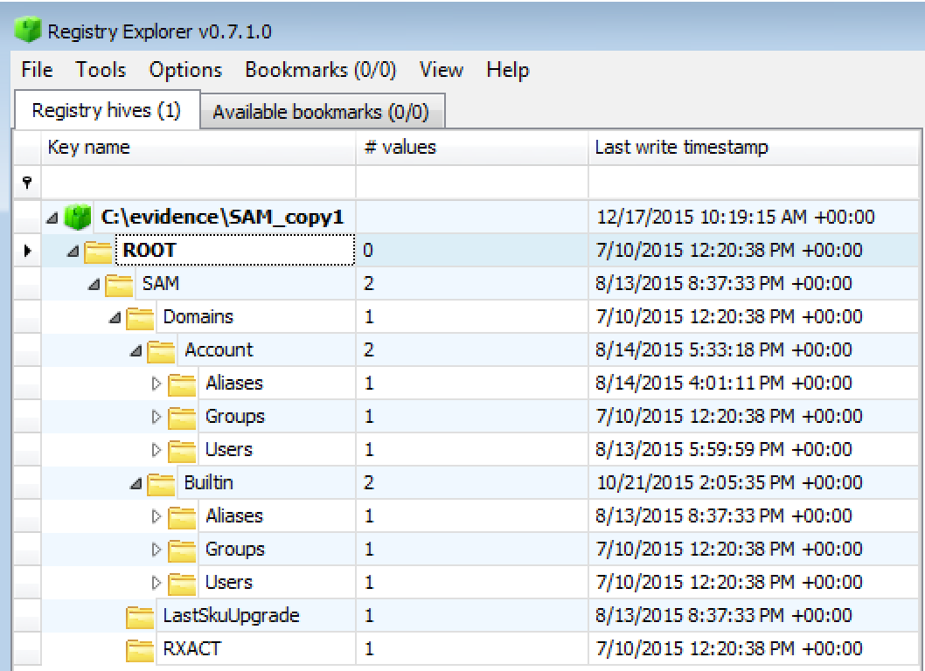The width and height of the screenshot is (925, 671).
Task: Sort by Key name column header
Action: click(198, 147)
